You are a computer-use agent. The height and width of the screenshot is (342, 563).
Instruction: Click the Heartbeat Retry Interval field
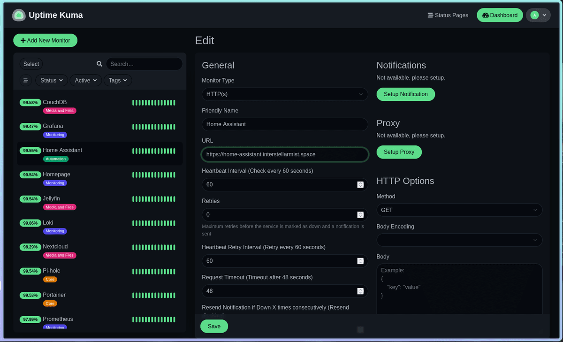coord(285,261)
